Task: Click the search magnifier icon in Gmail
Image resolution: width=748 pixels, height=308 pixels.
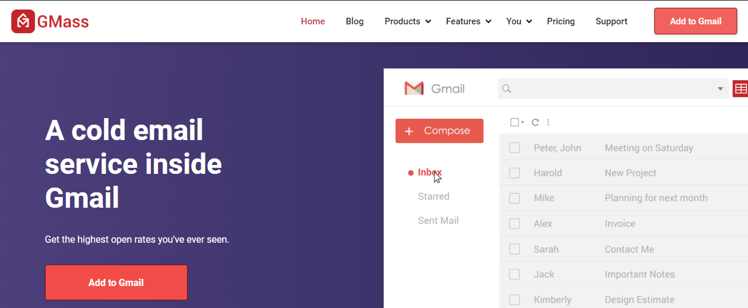Action: point(506,88)
